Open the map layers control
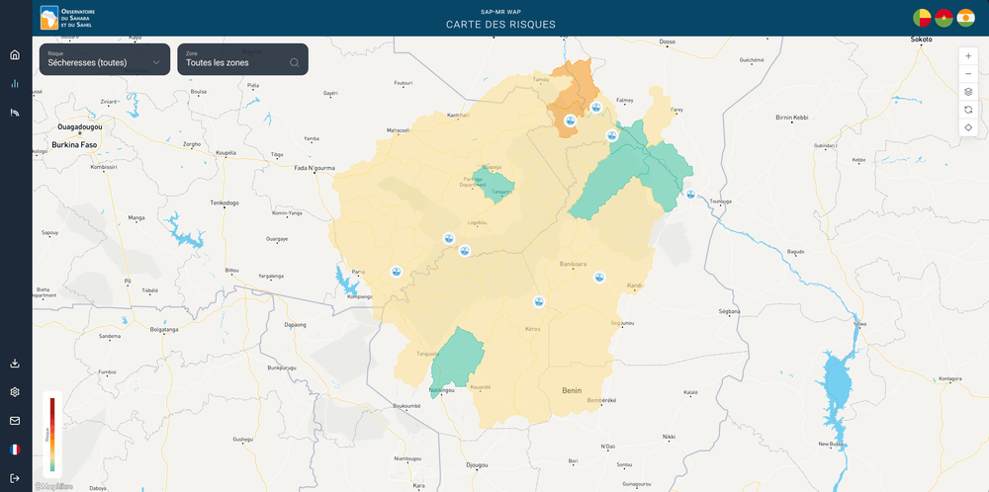The width and height of the screenshot is (989, 492). click(x=968, y=92)
